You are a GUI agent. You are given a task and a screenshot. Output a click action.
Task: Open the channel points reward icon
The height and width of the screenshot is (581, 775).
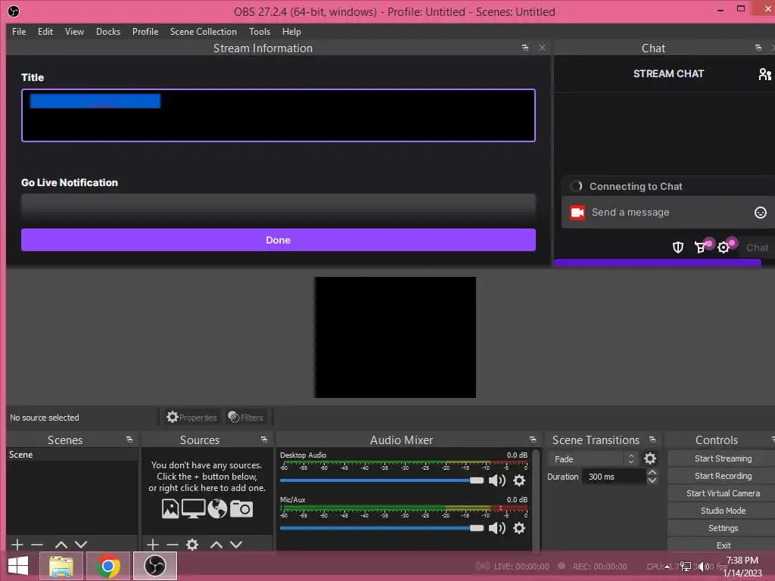[x=701, y=247]
